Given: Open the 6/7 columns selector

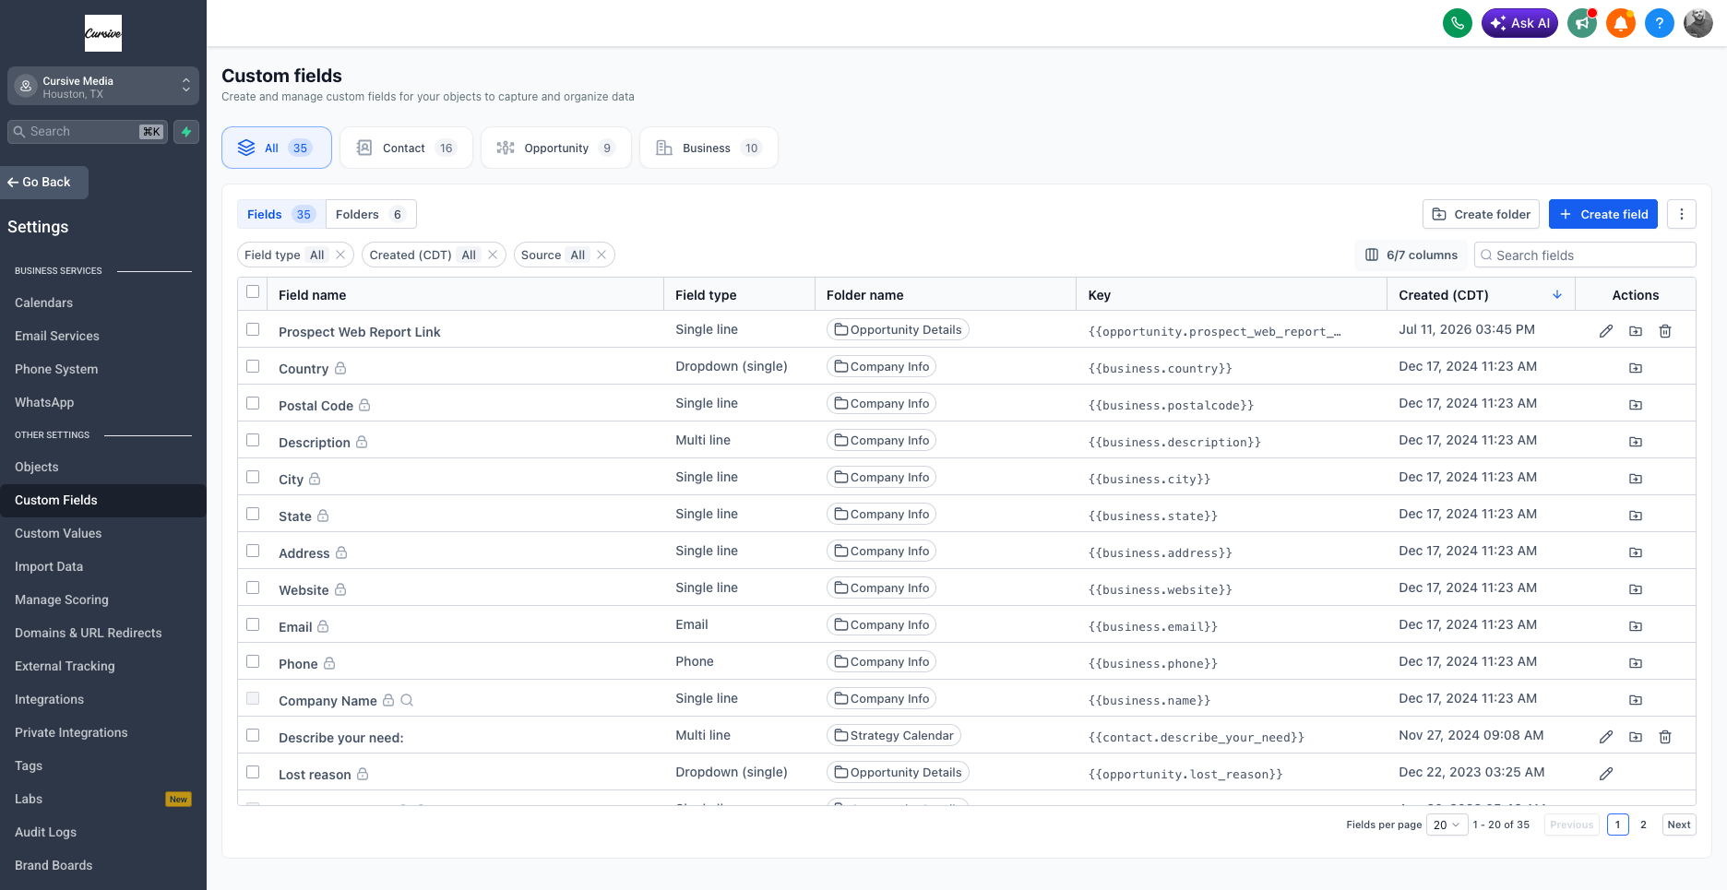Looking at the screenshot, I should pyautogui.click(x=1411, y=255).
